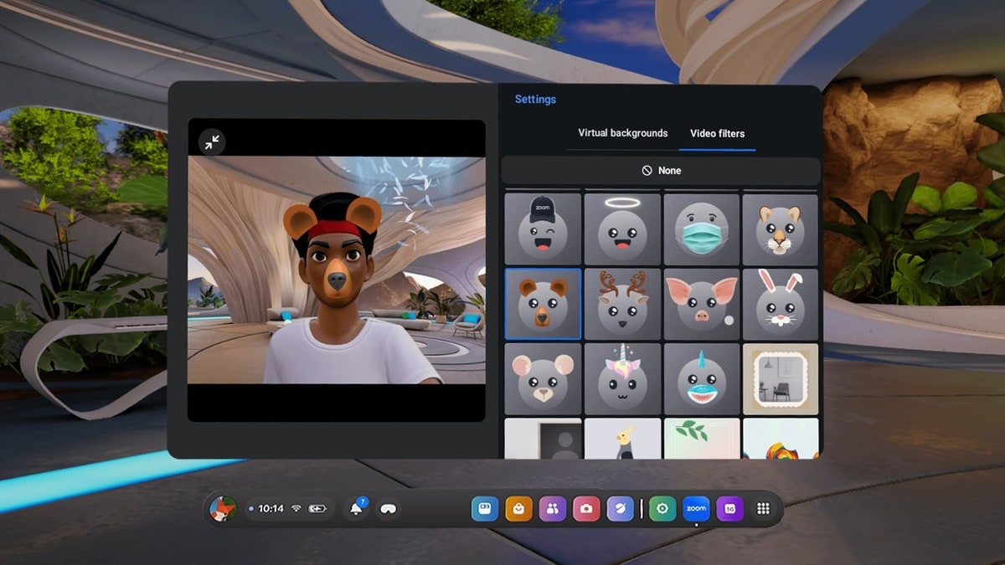Open the app library grid icon
Image resolution: width=1005 pixels, height=565 pixels.
763,508
